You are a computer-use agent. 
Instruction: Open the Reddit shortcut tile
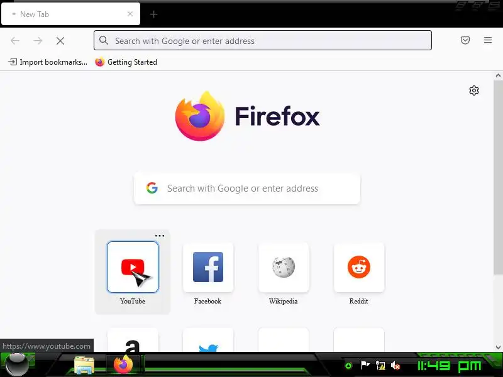[x=359, y=267]
